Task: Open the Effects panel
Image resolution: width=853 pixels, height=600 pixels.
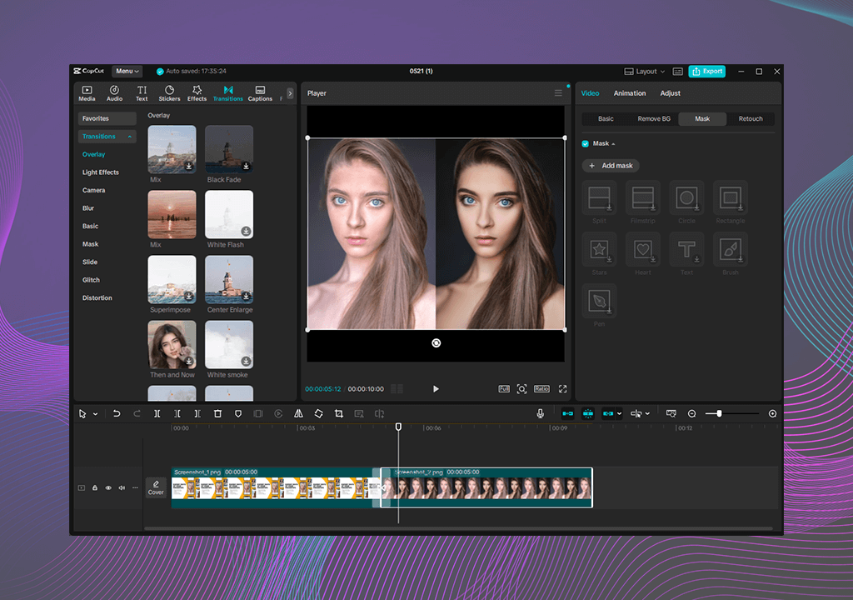Action: pos(197,93)
